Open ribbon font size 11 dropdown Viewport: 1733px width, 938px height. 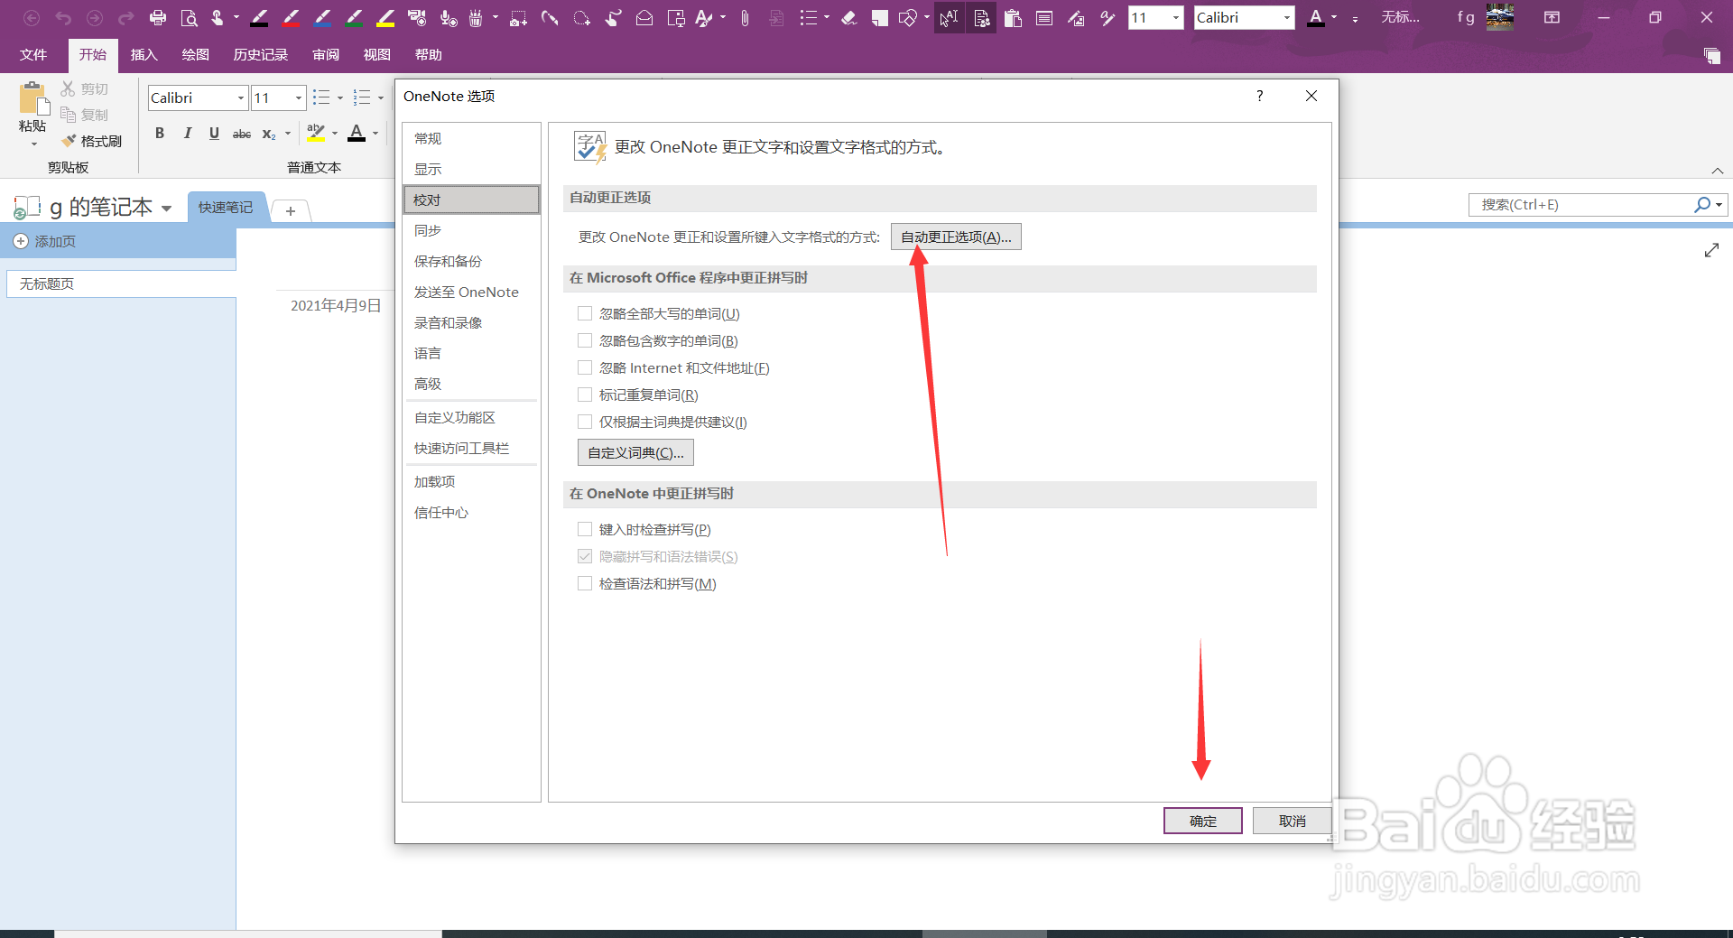click(x=298, y=98)
